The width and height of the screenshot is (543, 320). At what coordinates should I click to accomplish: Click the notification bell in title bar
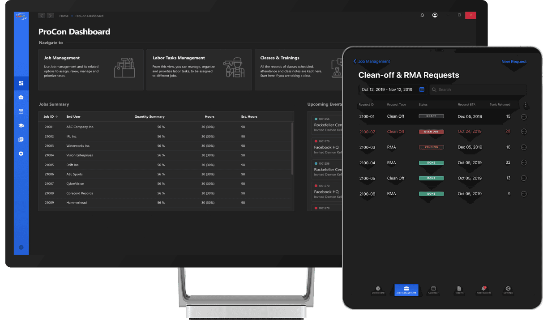point(422,15)
